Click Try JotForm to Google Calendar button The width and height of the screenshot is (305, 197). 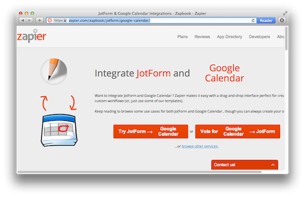(151, 132)
